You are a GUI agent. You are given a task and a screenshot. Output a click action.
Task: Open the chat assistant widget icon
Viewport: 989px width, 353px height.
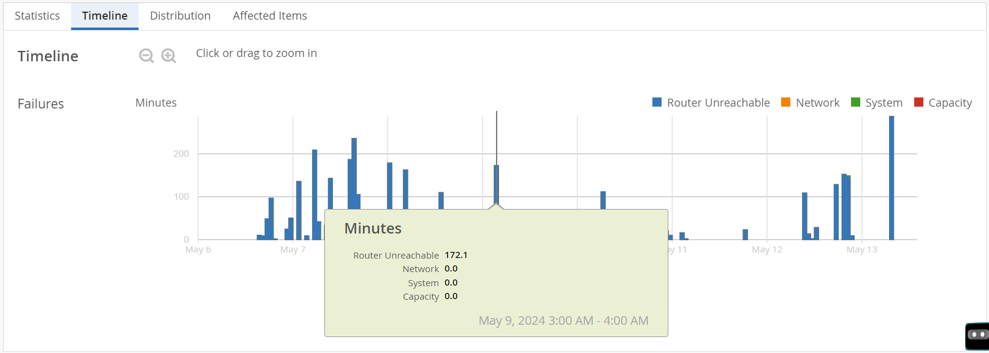(977, 335)
